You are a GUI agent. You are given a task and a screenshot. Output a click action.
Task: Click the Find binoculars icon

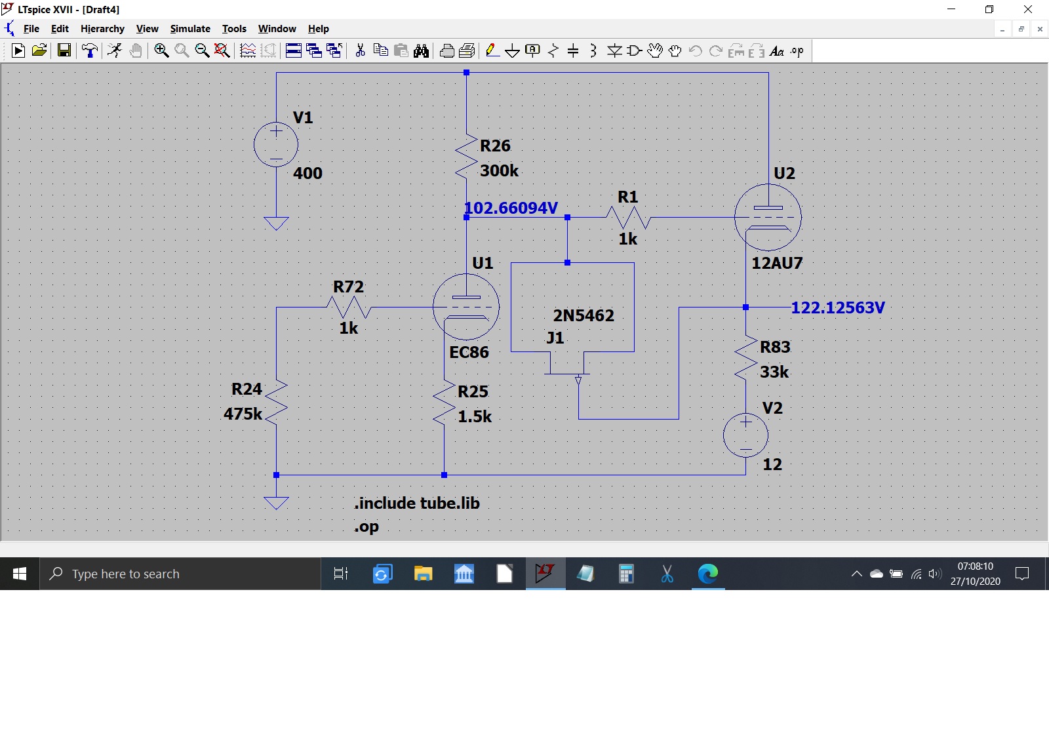coord(422,51)
